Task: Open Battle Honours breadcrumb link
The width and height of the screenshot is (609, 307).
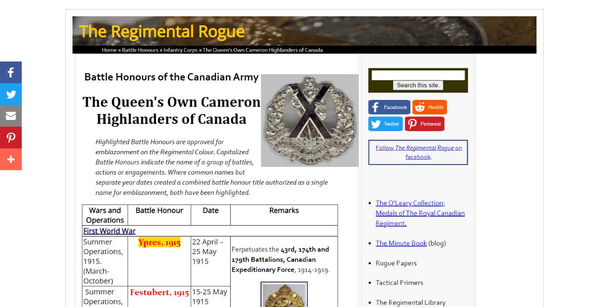Action: tap(140, 50)
